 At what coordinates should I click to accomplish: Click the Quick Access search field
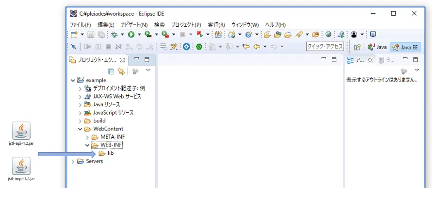point(325,47)
